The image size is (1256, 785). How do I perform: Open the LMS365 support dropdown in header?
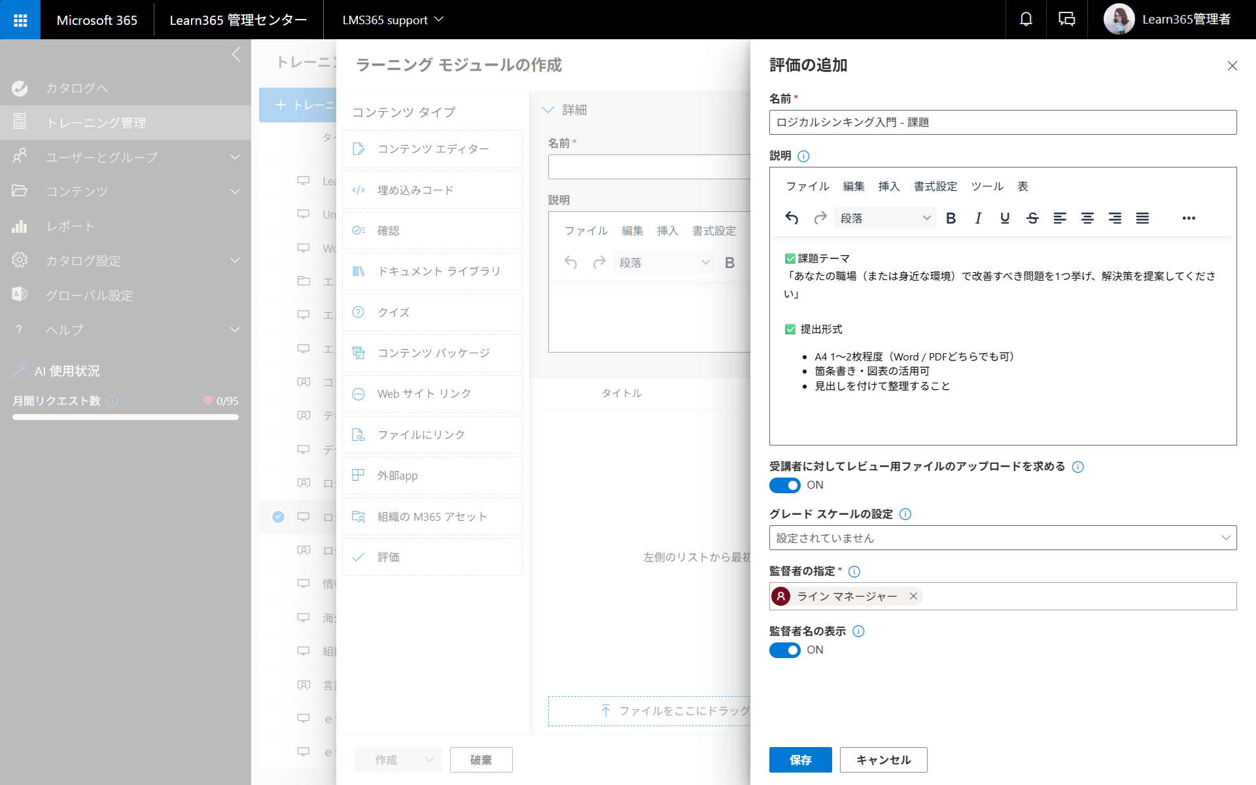[x=392, y=20]
